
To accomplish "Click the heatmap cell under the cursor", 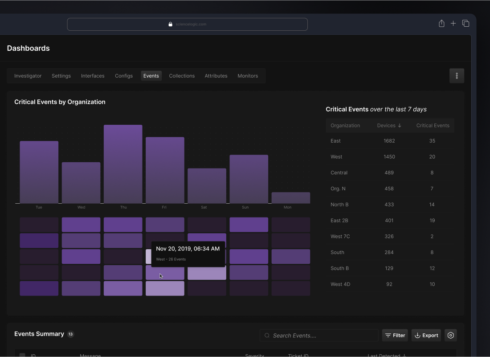I will click(x=165, y=273).
